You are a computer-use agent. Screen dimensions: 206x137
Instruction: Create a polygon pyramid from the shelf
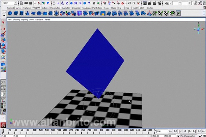[x=45, y=13]
